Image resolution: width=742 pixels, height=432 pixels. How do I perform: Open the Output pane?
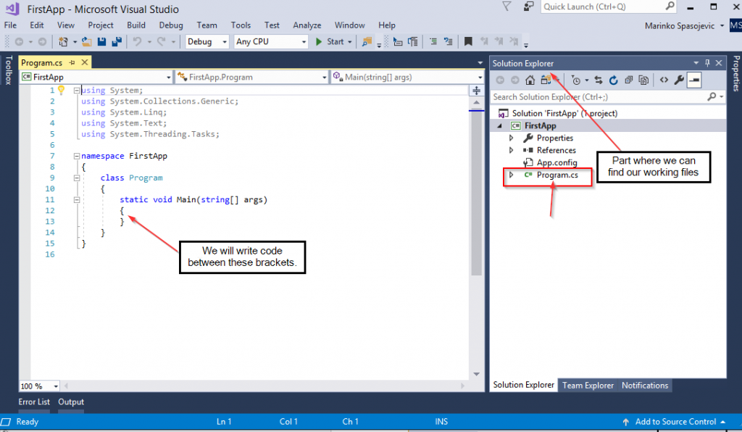[x=71, y=402]
